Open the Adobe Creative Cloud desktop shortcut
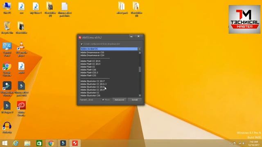The image size is (262, 147). pos(21,108)
